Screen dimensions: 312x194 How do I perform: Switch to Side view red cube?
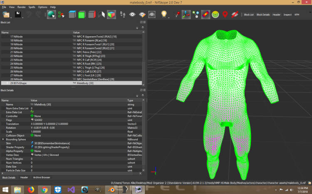(x=92, y=15)
